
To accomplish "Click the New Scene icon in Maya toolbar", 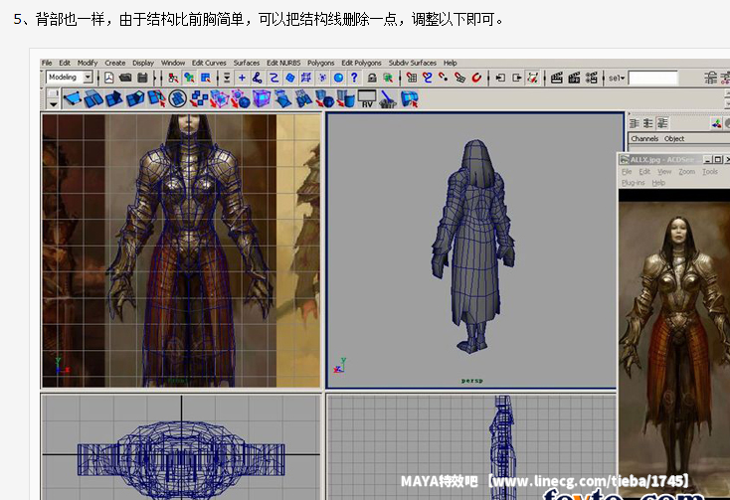I will tap(109, 78).
